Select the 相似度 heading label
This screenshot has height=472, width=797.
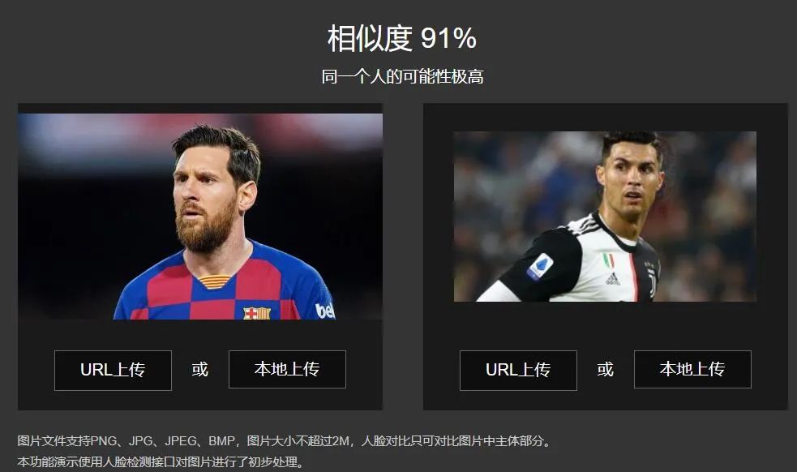pyautogui.click(x=370, y=38)
